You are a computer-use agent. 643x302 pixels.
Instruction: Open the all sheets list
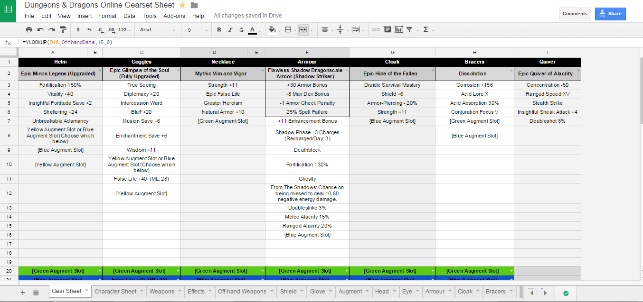(x=36, y=293)
